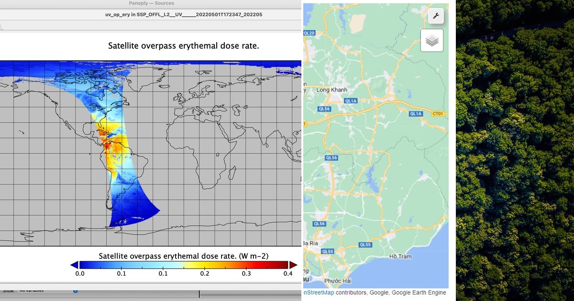Click the CT01 expressway badge

point(438,113)
